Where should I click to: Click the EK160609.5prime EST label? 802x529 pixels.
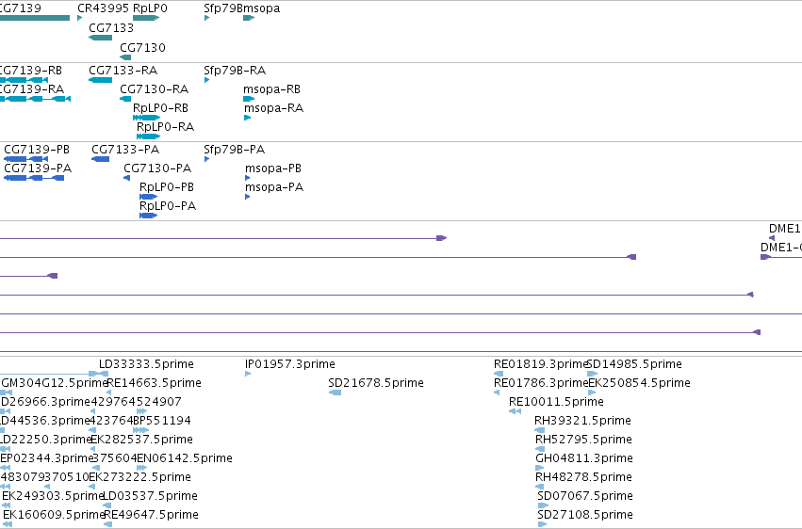pyautogui.click(x=55, y=515)
